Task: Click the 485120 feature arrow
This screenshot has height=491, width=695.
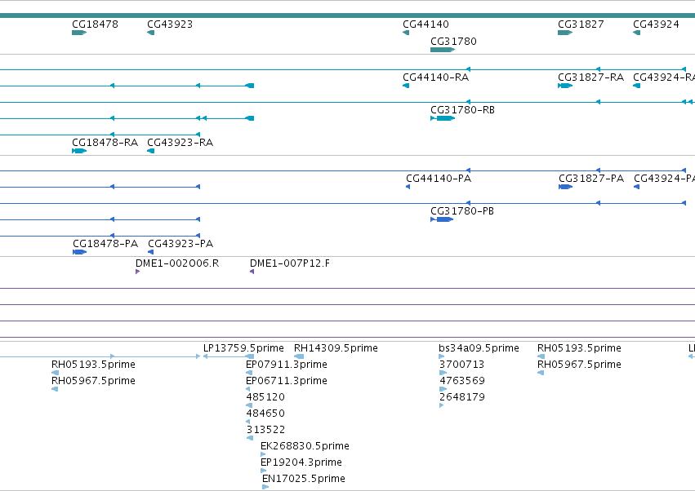Action: tap(249, 405)
